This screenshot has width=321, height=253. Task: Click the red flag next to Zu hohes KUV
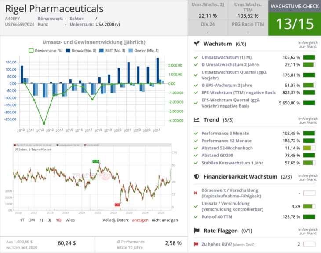196,244
